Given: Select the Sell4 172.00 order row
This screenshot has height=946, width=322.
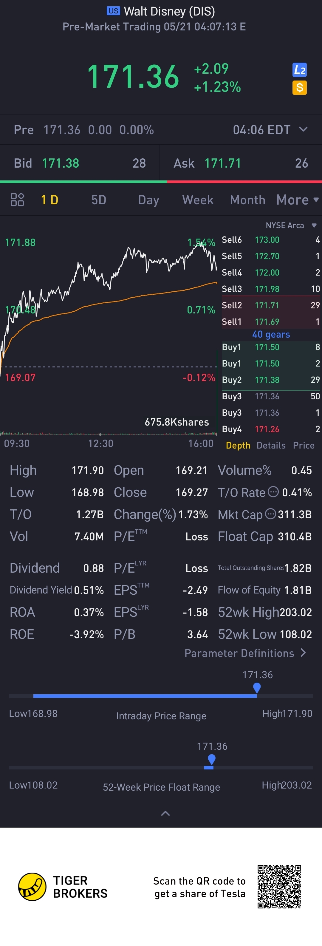Looking at the screenshot, I should coord(271,273).
